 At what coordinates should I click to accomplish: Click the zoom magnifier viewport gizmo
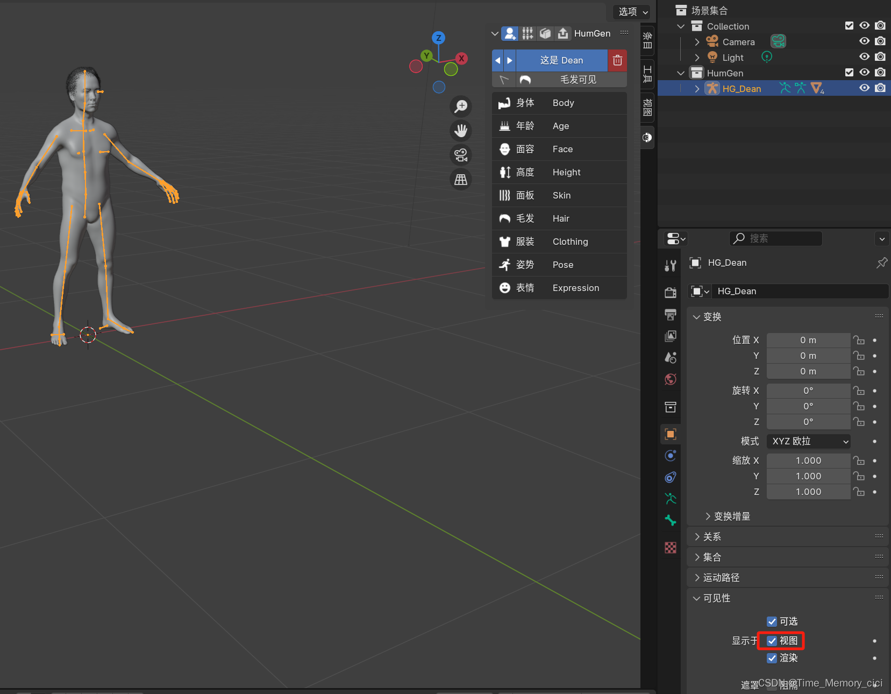click(x=461, y=106)
